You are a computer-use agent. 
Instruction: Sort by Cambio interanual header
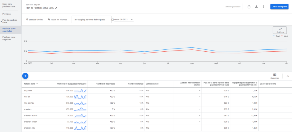136,84
